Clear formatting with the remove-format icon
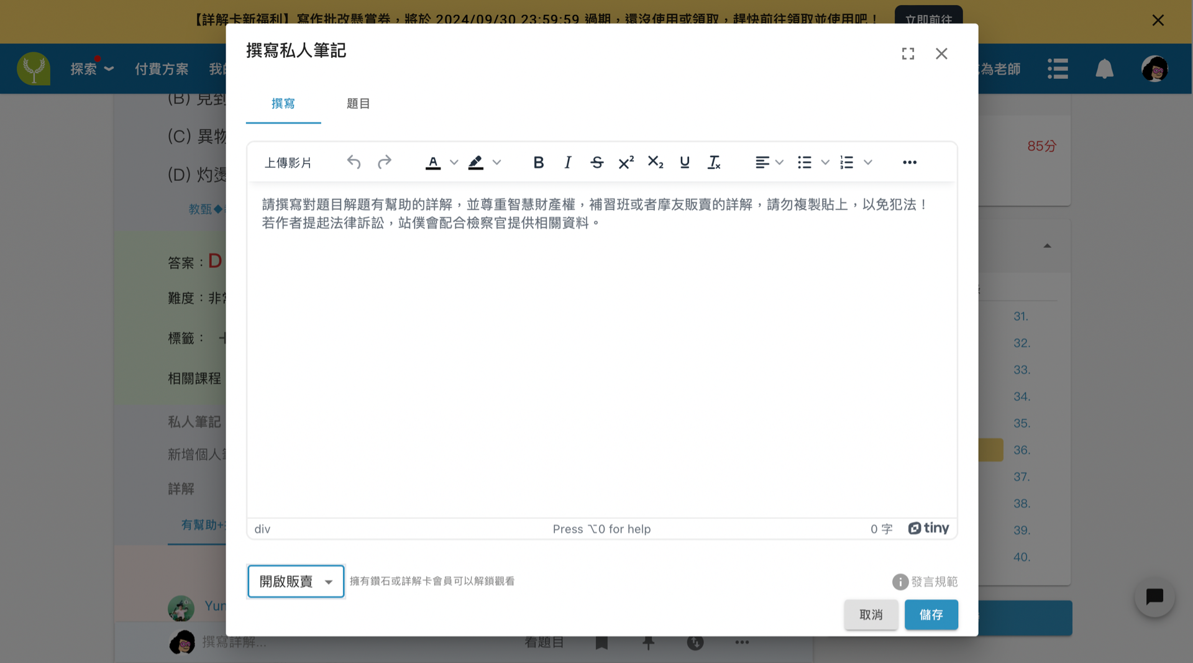 pyautogui.click(x=714, y=162)
